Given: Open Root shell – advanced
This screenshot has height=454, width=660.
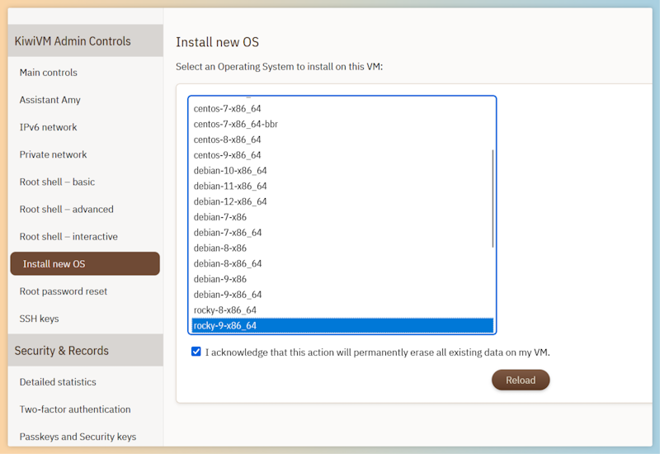Looking at the screenshot, I should [x=67, y=210].
